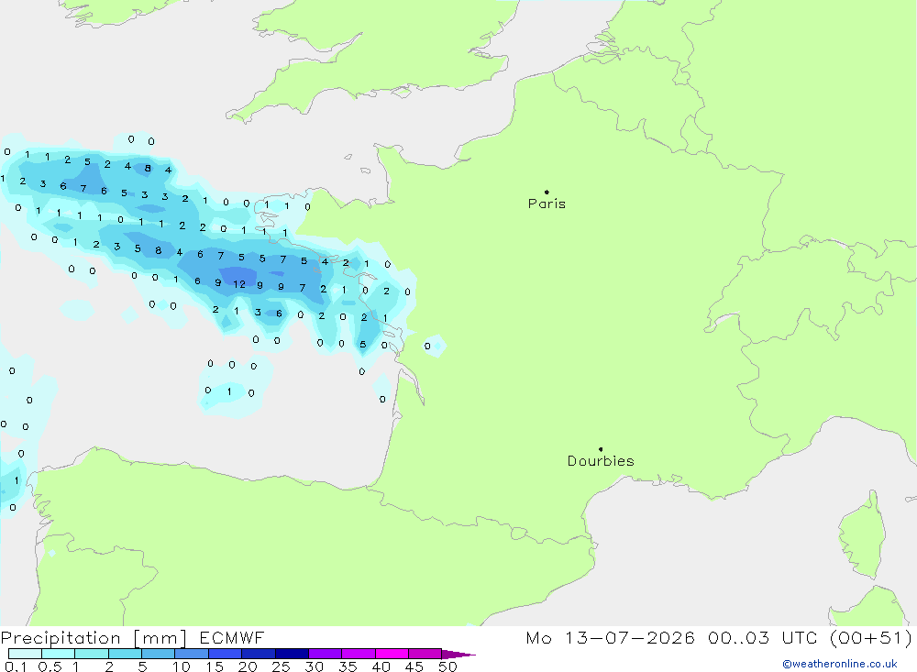This screenshot has height=672, width=917.
Task: Click the 45 to 50 legend swatch
Action: pyautogui.click(x=425, y=654)
